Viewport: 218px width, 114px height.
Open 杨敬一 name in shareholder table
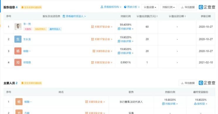click(x=27, y=51)
